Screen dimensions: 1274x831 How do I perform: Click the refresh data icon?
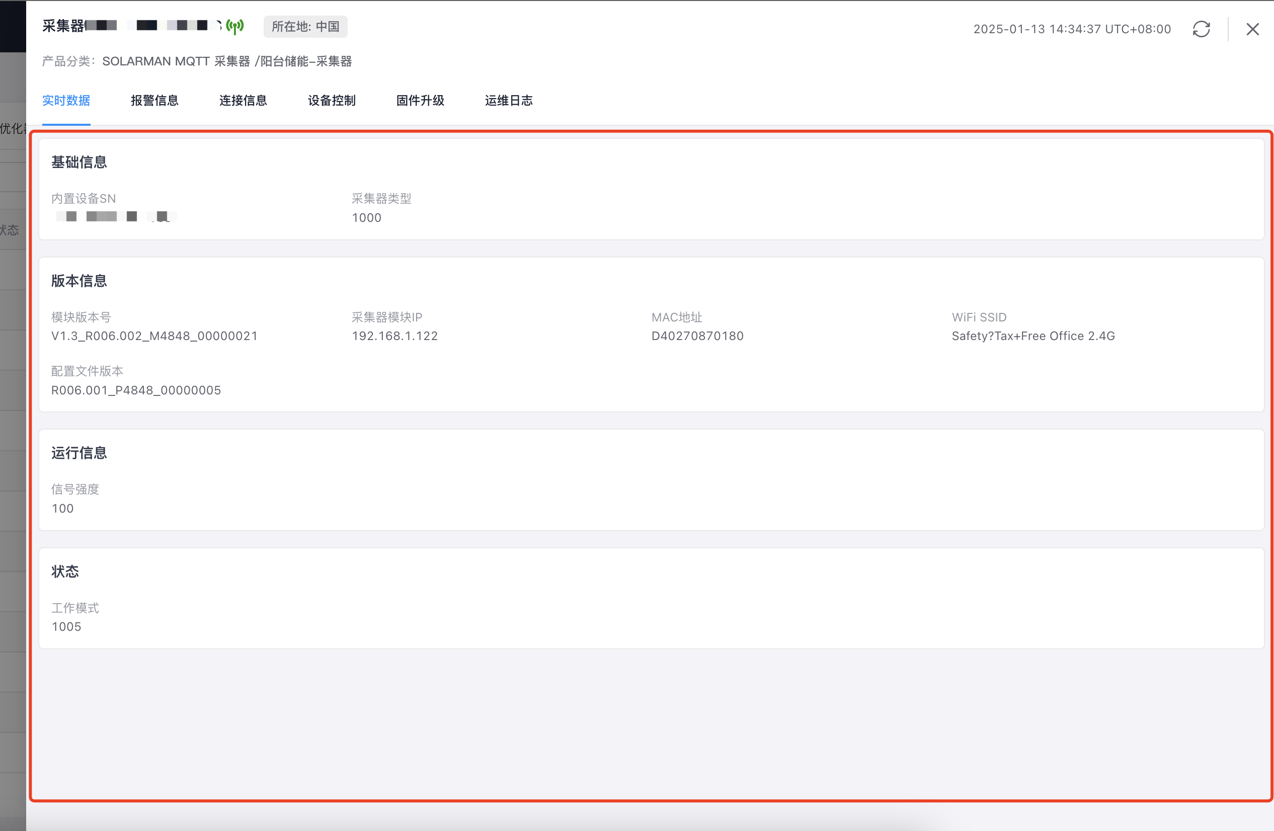tap(1201, 29)
